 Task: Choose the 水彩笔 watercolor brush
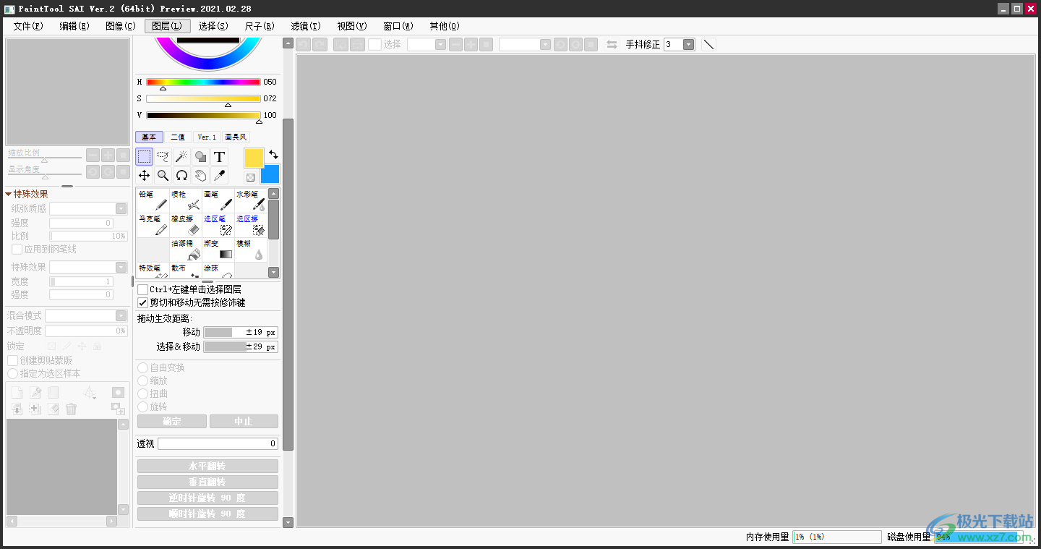tap(251, 200)
